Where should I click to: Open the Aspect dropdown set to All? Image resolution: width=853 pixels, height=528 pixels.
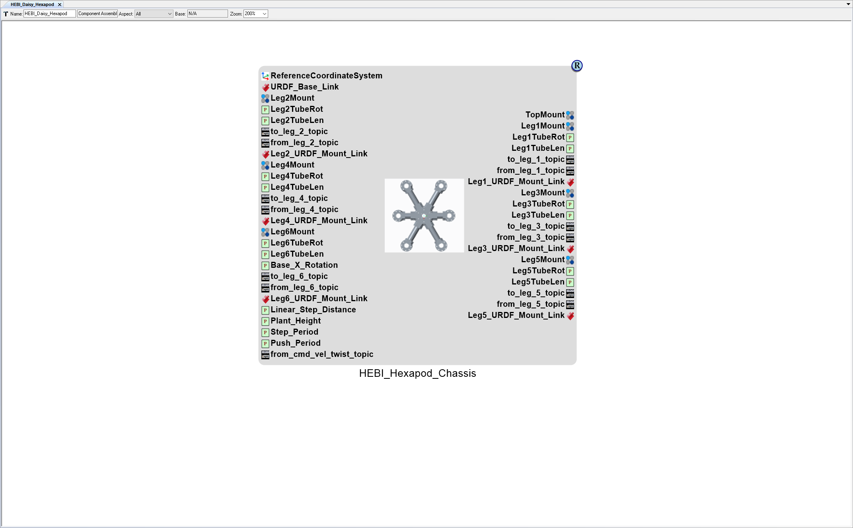(x=153, y=14)
